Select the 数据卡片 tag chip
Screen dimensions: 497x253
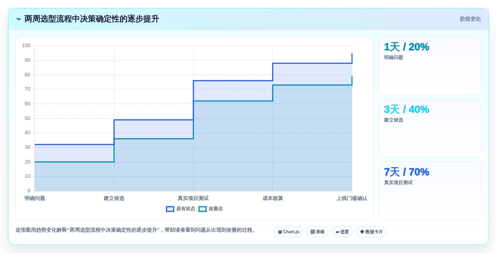[371, 232]
